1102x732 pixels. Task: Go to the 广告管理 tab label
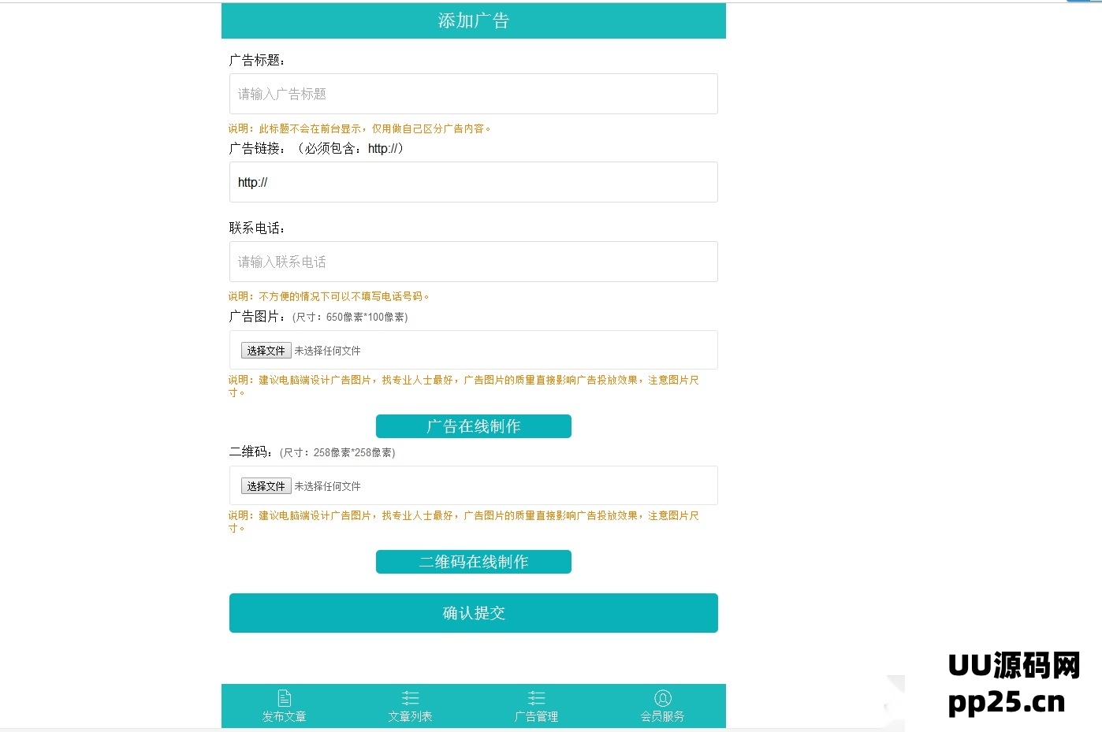coord(536,716)
